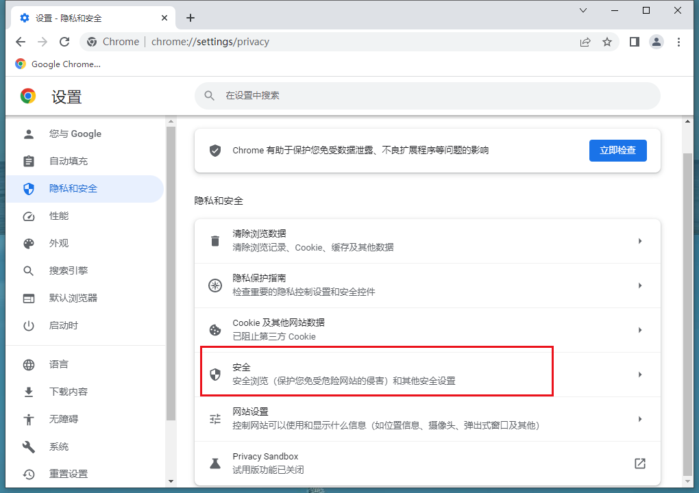Select the 搜索引擎 magnifier icon
The width and height of the screenshot is (699, 493).
coord(28,270)
